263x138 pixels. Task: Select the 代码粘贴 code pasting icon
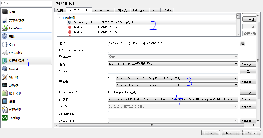[x=5, y=110]
